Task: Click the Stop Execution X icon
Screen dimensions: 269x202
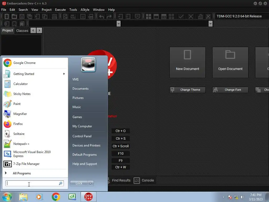Action: pyautogui.click(x=191, y=16)
